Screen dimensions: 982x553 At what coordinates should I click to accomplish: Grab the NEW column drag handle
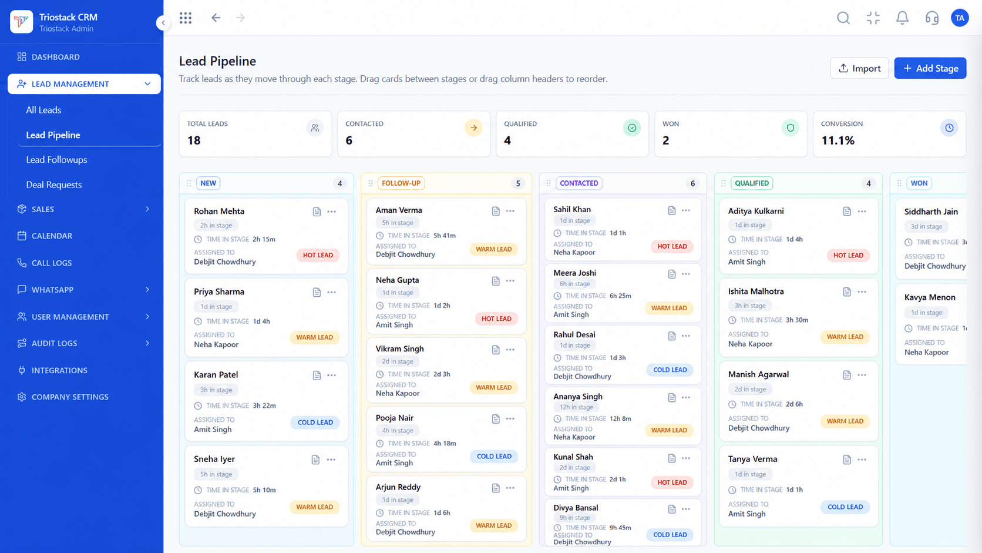(189, 183)
